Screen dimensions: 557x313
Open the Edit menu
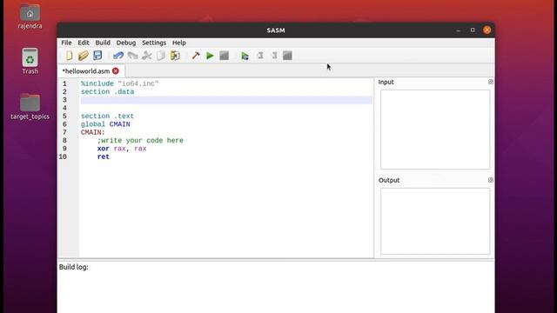84,43
